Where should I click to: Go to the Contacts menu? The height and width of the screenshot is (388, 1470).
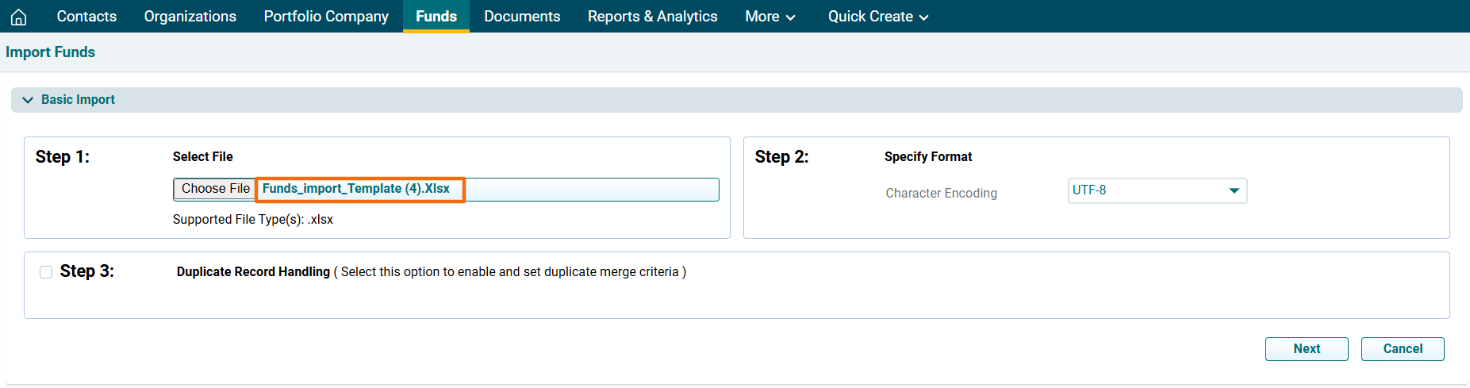[x=86, y=17]
